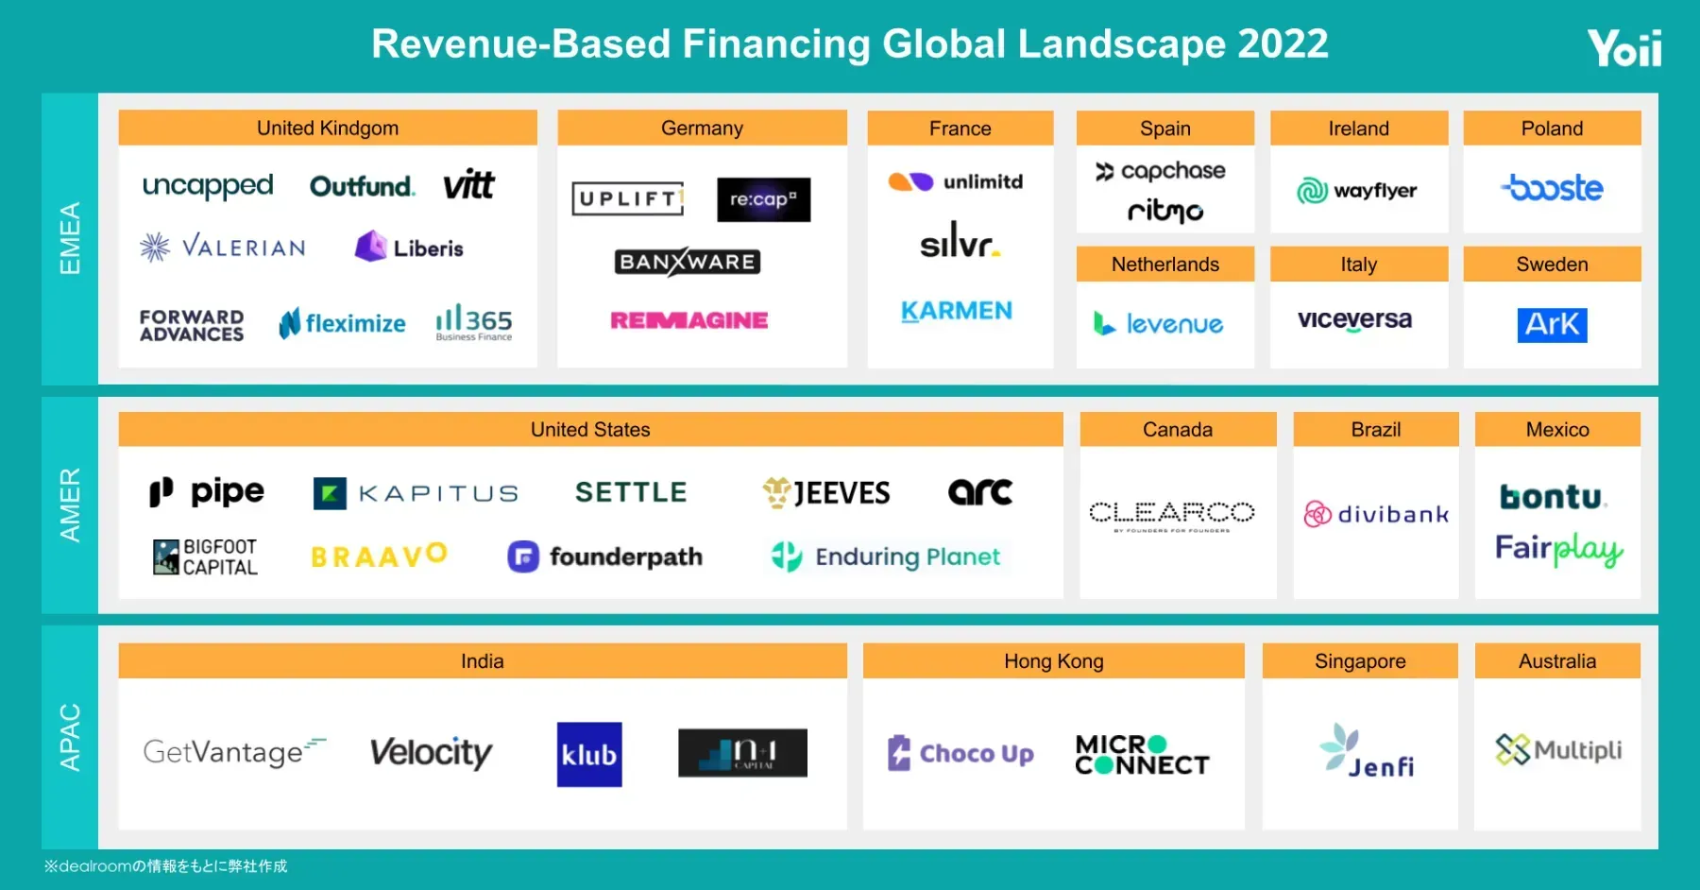
Task: Click the Jeeves logo
Action: pos(826,492)
